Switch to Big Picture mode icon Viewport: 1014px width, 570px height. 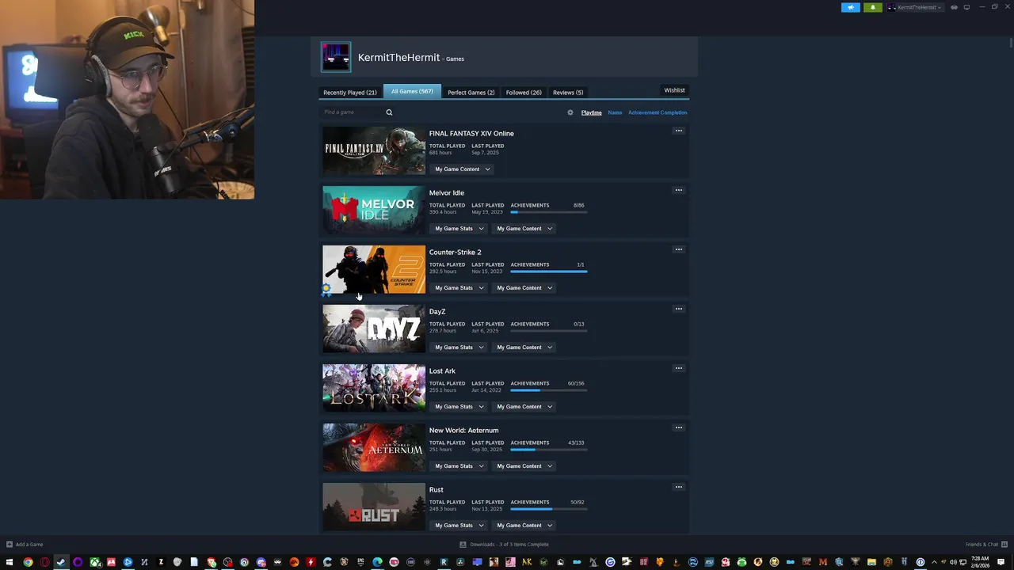(x=966, y=7)
